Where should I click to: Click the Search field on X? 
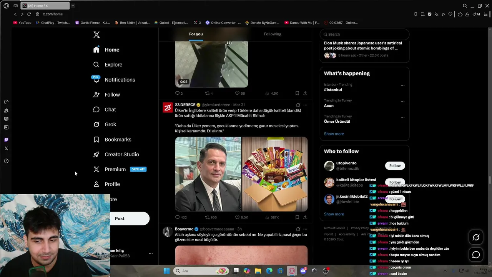(x=364, y=34)
